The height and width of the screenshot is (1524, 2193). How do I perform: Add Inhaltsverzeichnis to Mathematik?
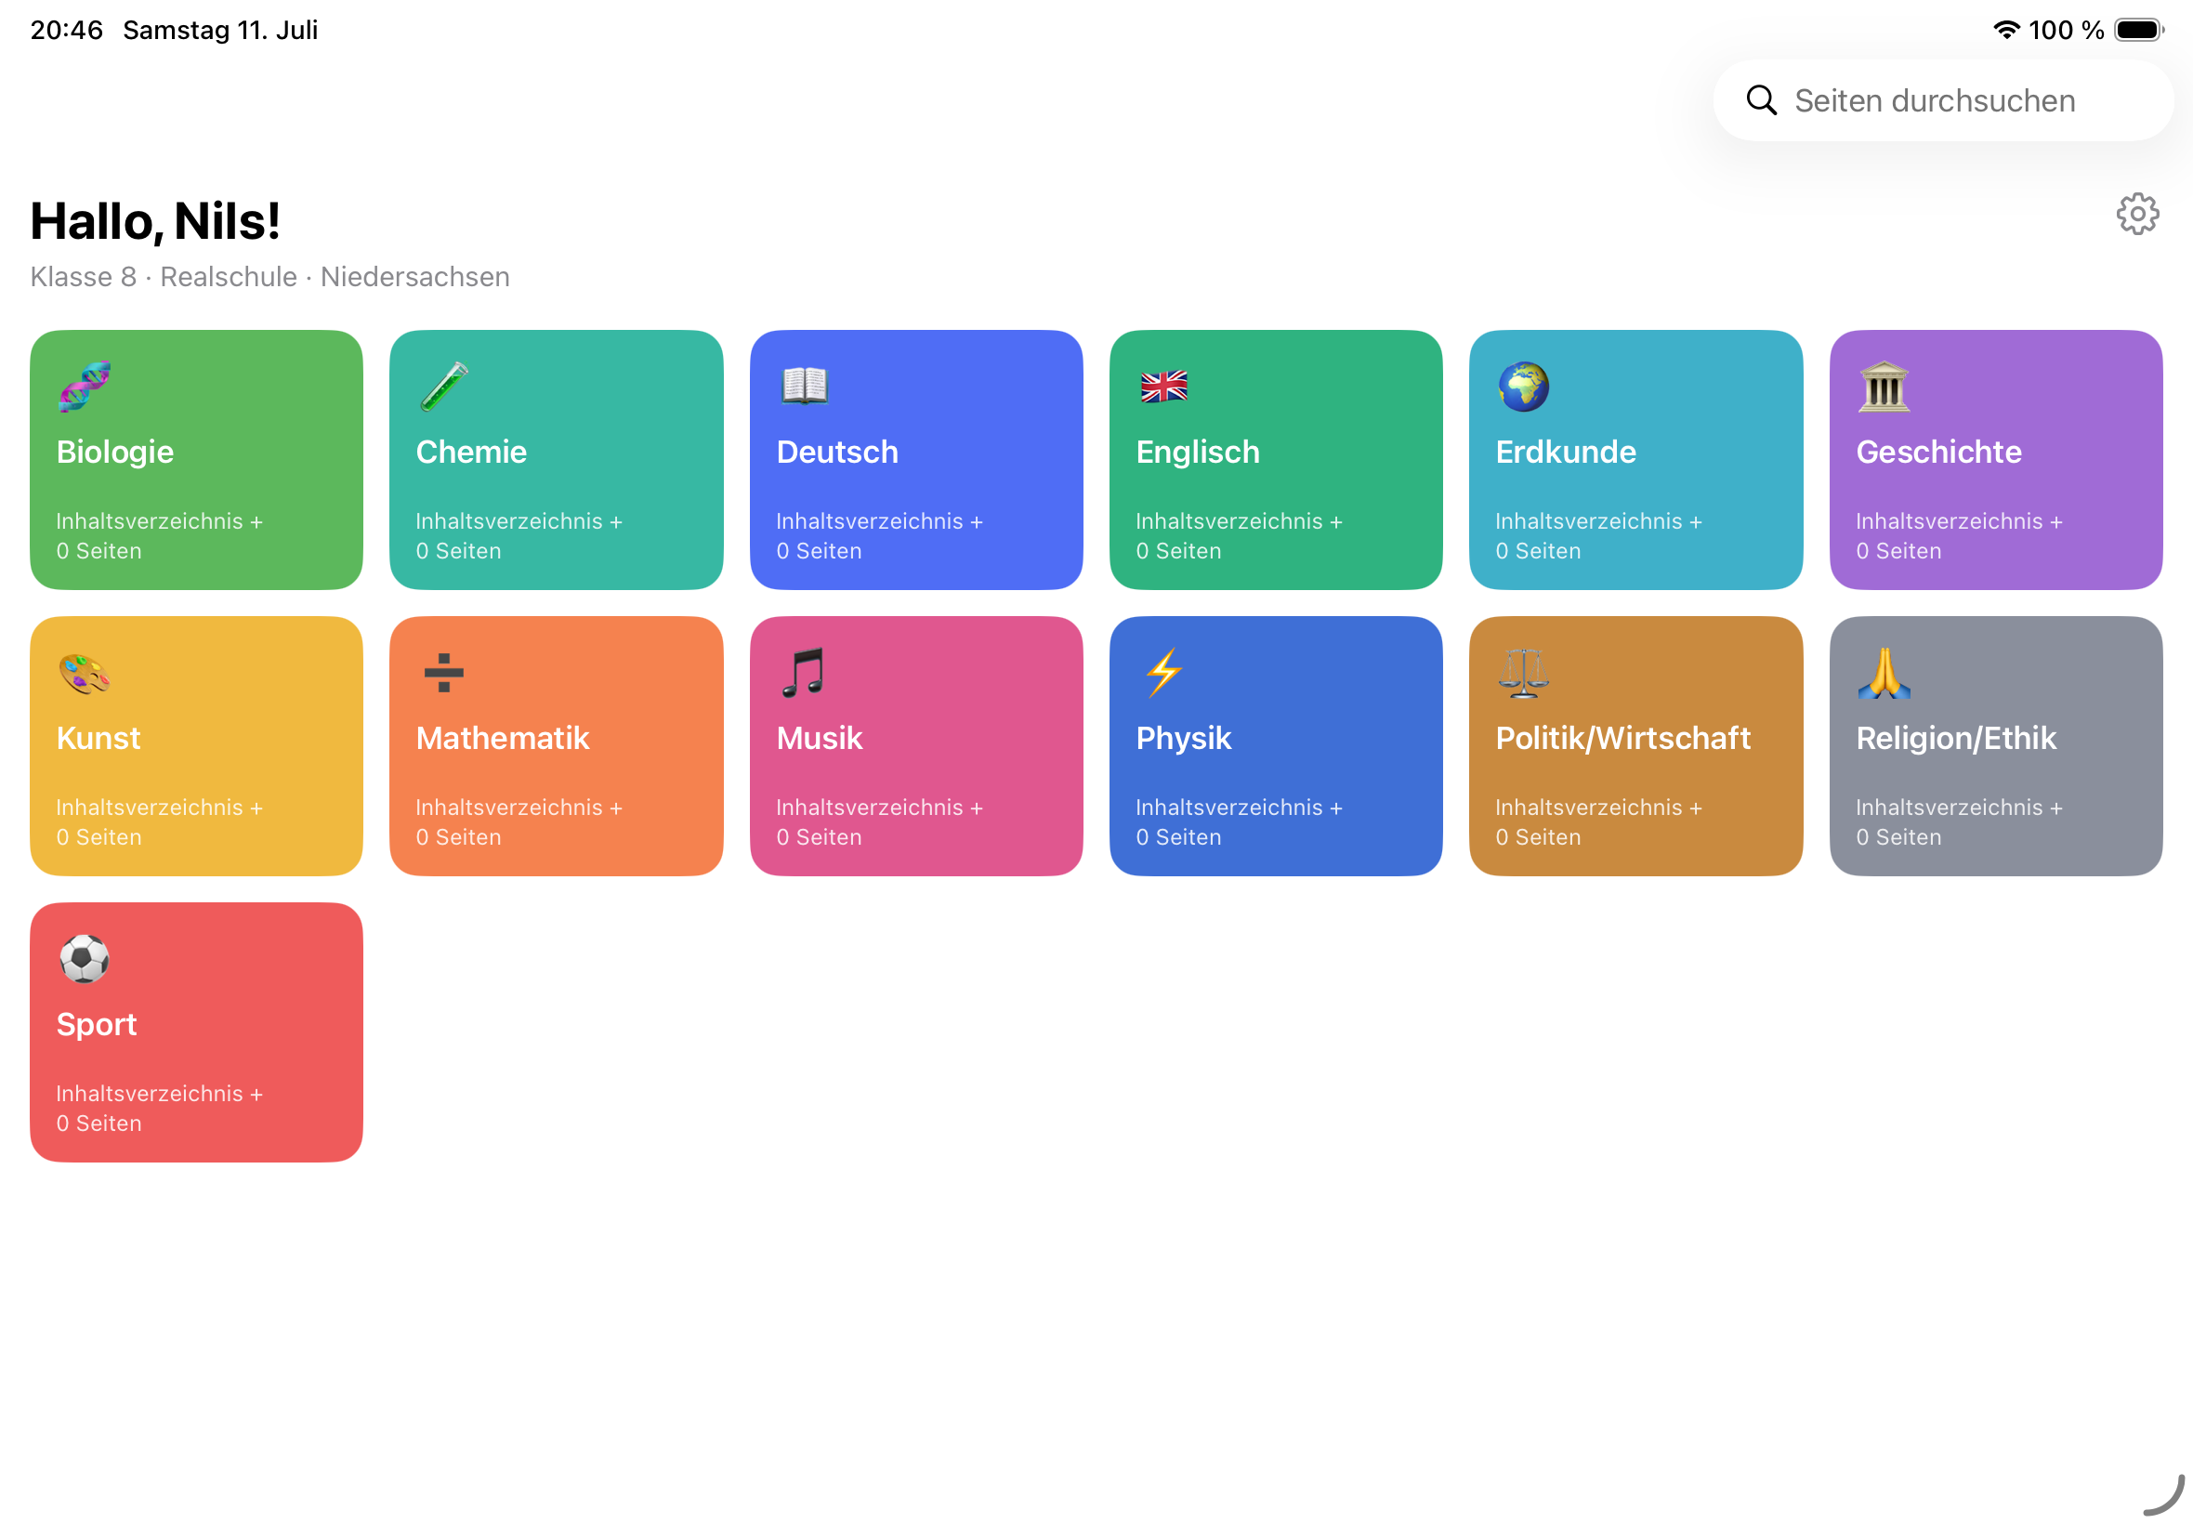pos(519,808)
